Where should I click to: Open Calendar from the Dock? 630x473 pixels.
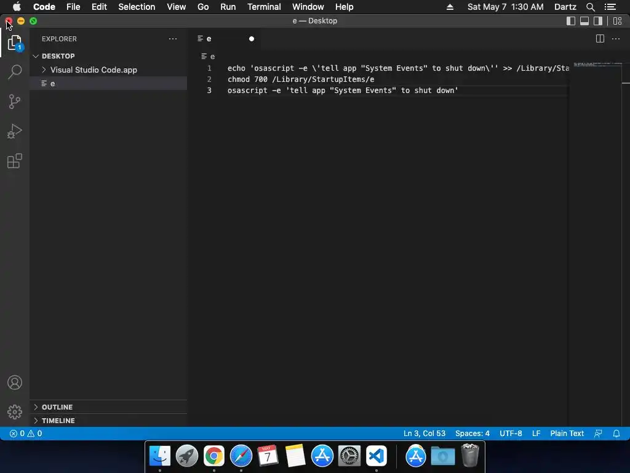pos(268,456)
